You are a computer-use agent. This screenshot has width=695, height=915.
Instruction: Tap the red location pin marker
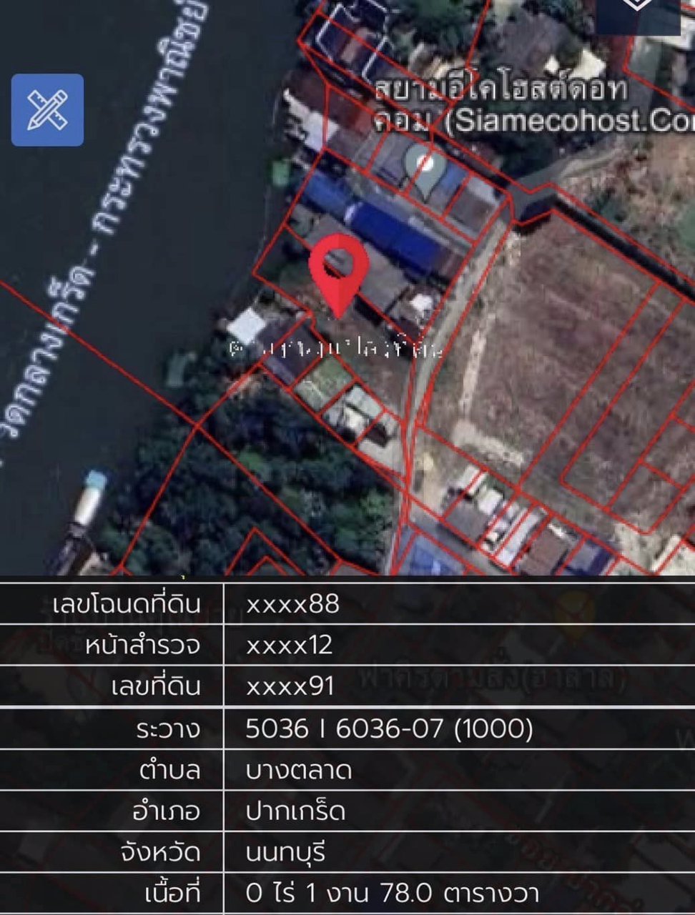point(339,275)
